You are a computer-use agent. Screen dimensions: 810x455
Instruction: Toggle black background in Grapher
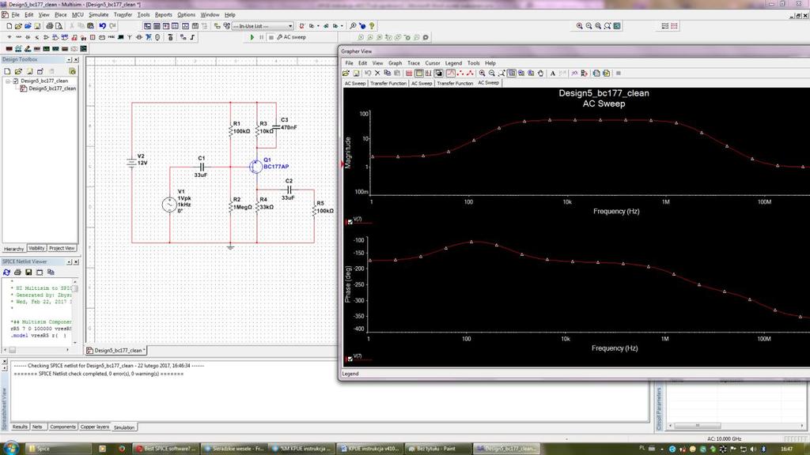coord(438,73)
